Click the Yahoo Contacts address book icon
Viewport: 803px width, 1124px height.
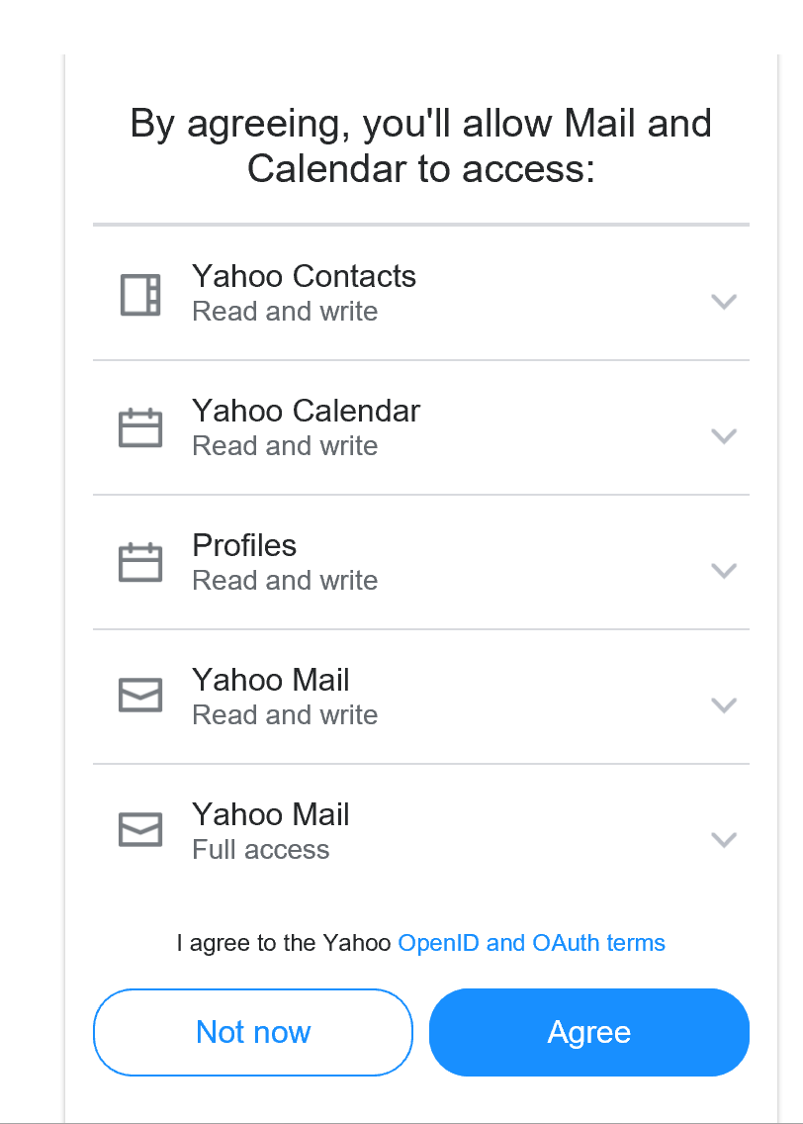click(140, 295)
